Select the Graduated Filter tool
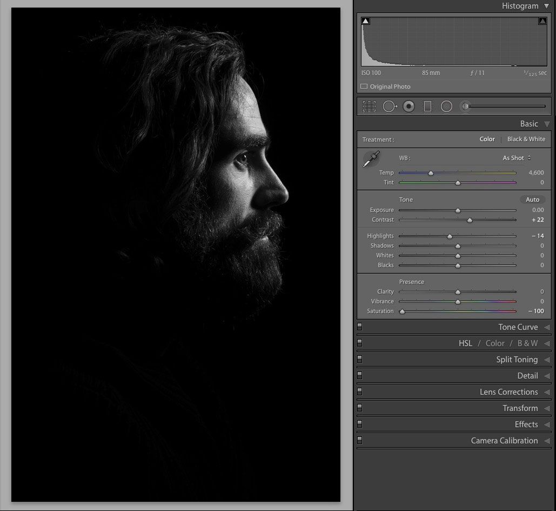 coord(427,106)
